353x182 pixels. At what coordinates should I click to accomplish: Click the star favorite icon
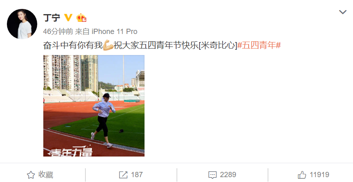pyautogui.click(x=31, y=175)
